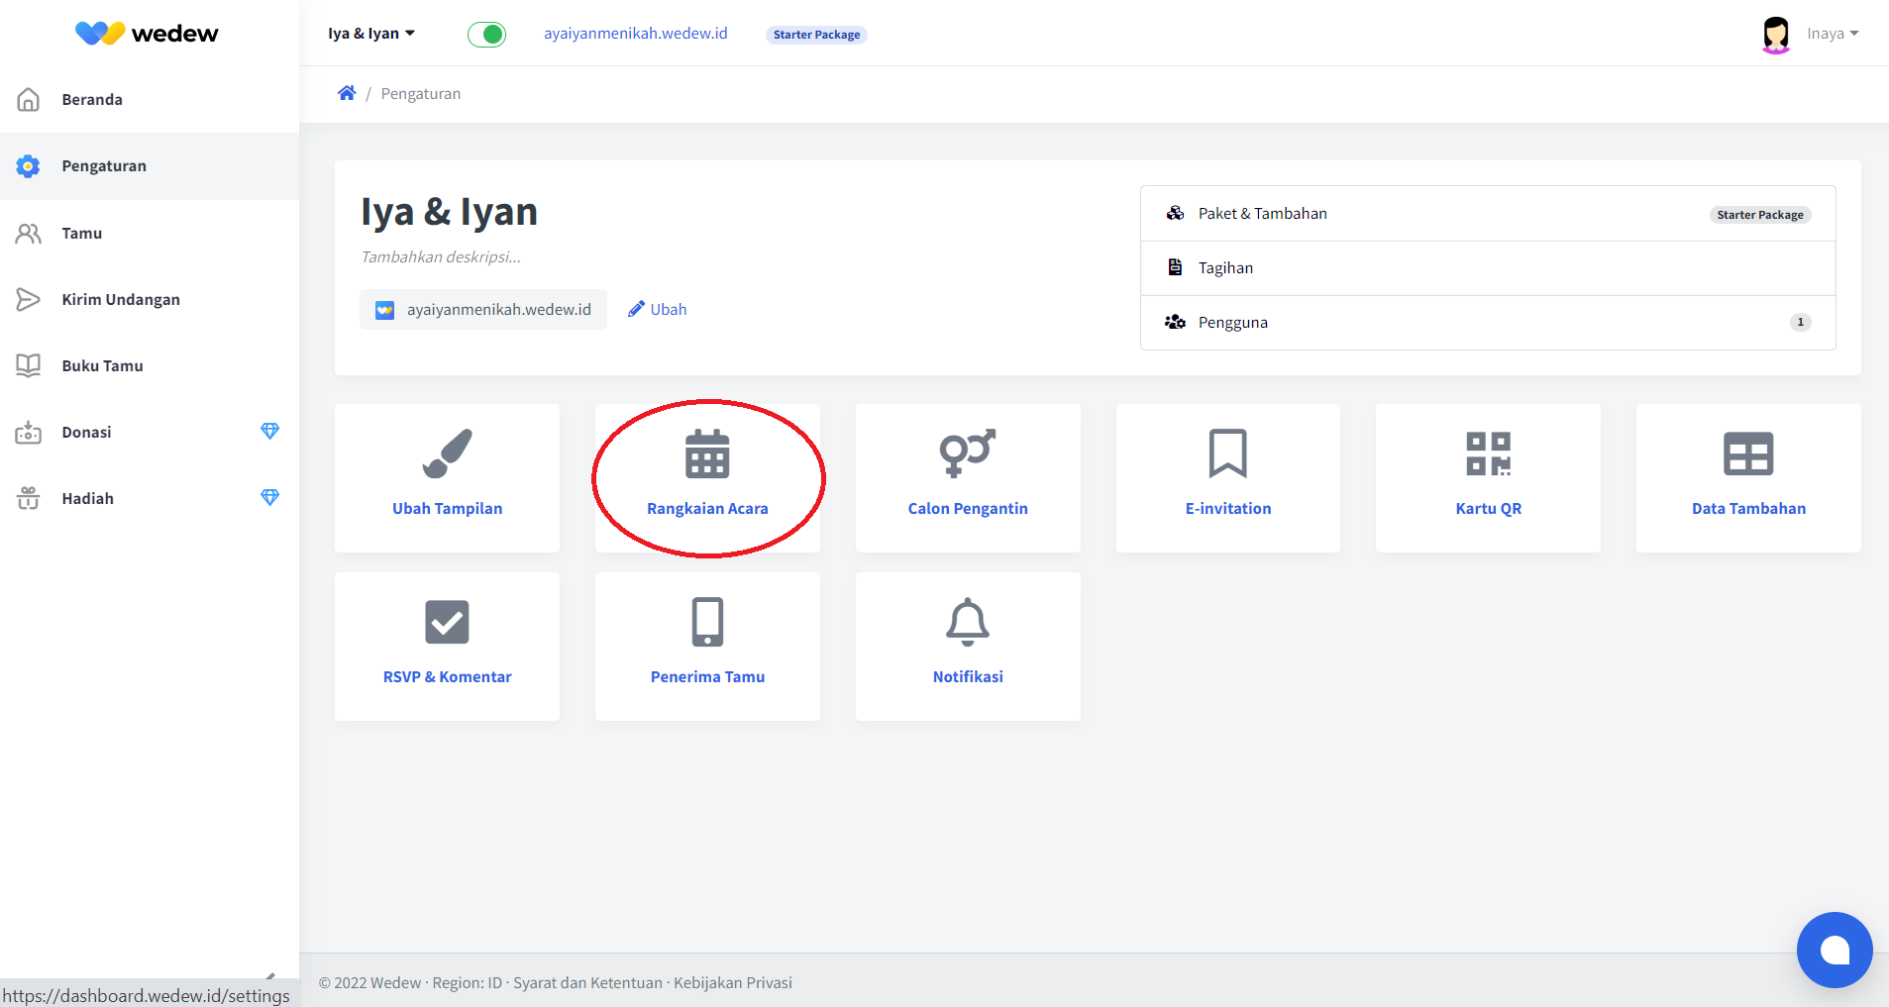Open the Paket & Tambahan row

pos(1488,214)
